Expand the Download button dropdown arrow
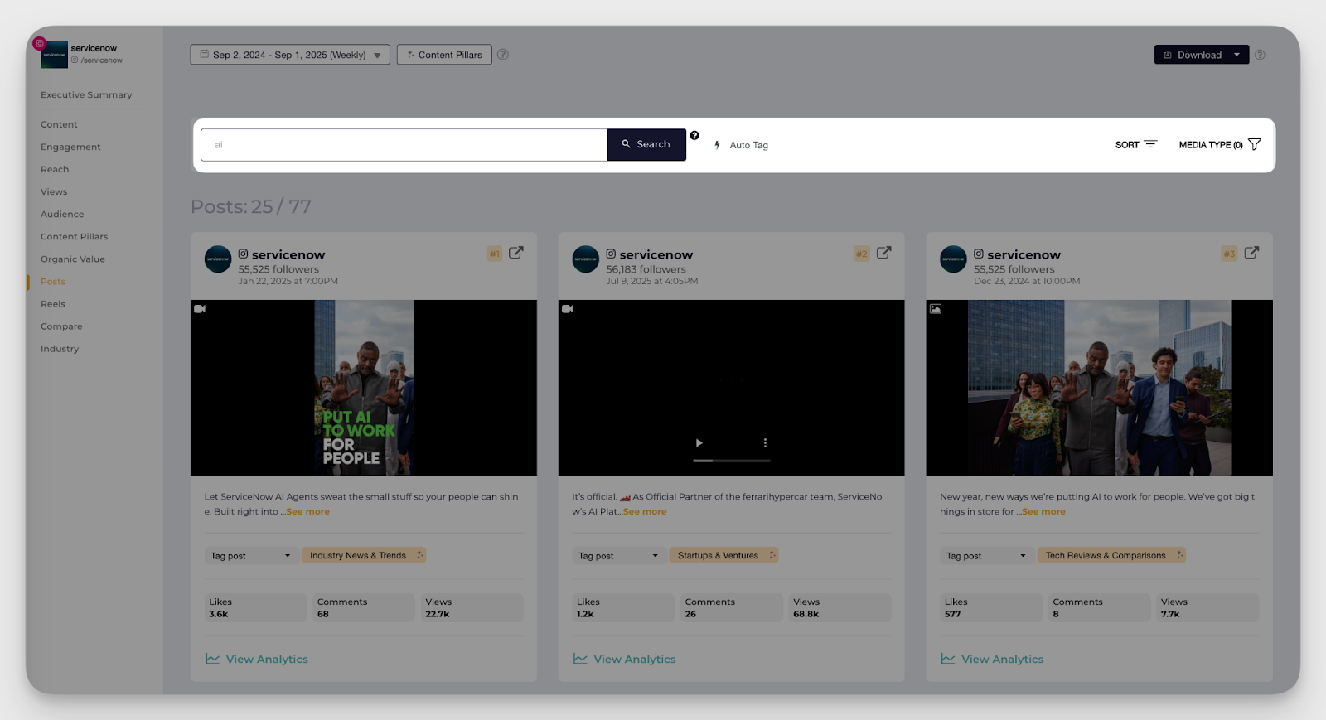Image resolution: width=1326 pixels, height=720 pixels. [1236, 55]
